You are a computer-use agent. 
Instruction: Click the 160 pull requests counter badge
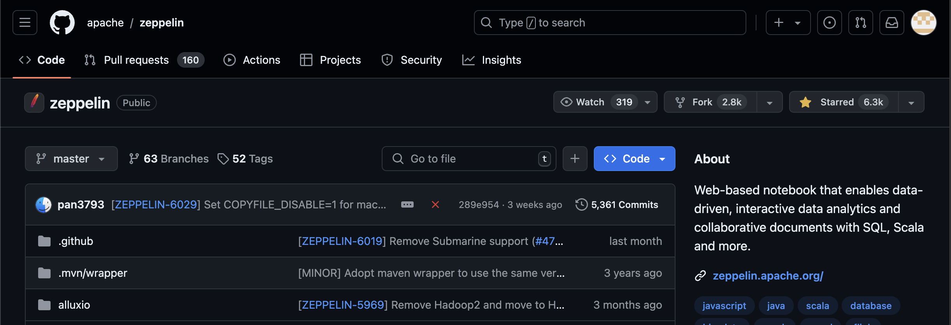click(191, 60)
